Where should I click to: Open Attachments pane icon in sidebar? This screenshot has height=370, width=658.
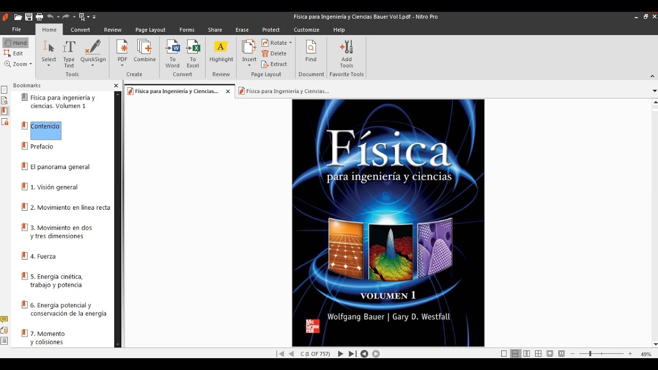click(4, 330)
